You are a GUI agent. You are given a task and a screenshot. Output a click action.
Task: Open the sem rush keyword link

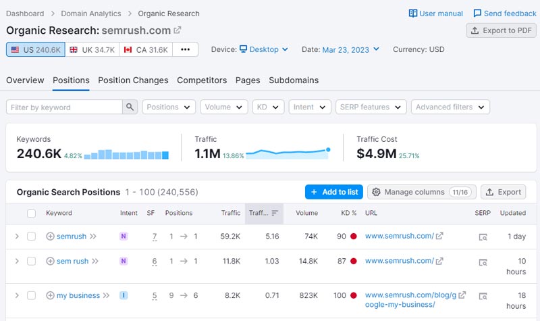pyautogui.click(x=73, y=261)
